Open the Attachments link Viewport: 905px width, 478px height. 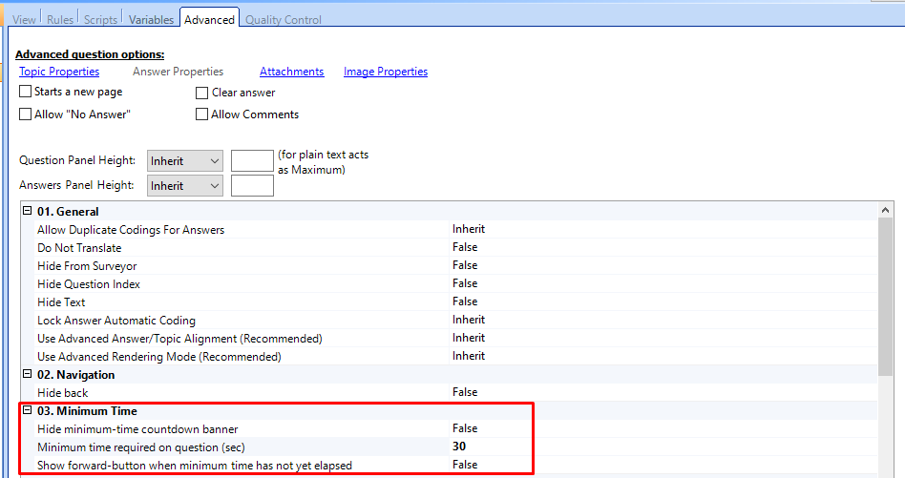[x=291, y=72]
